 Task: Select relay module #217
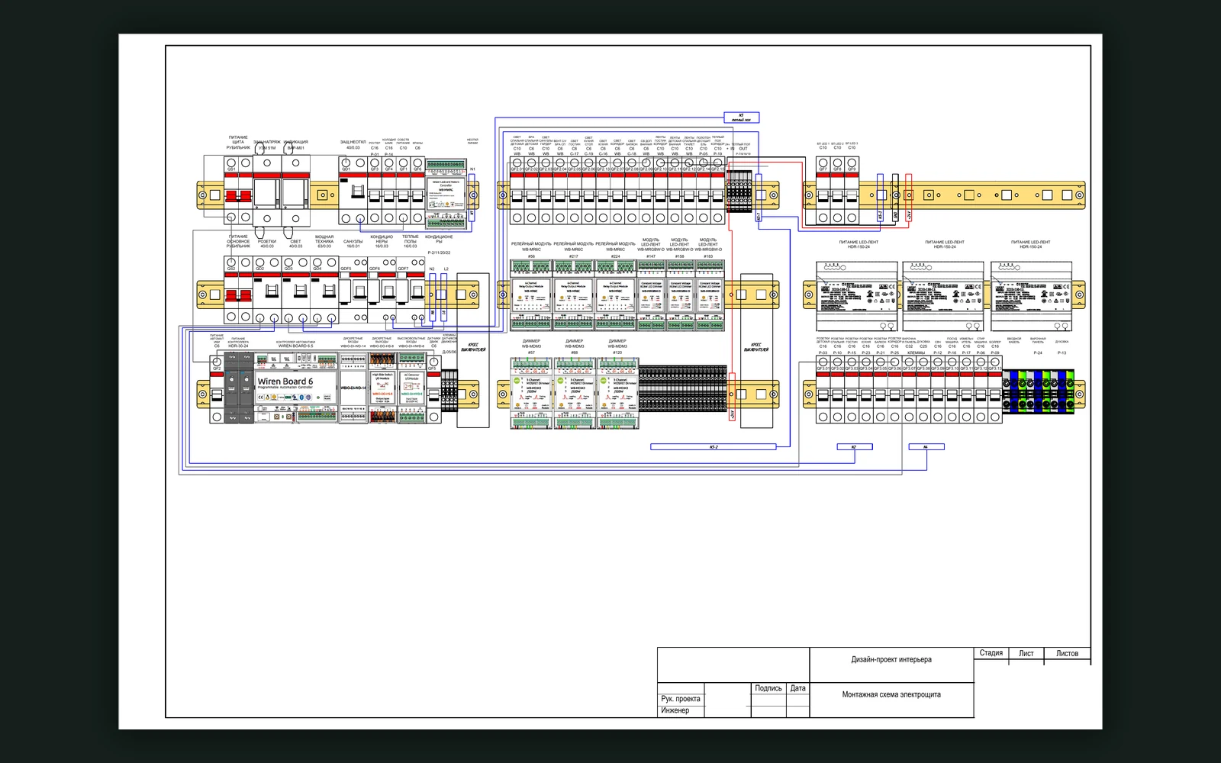pyautogui.click(x=573, y=295)
